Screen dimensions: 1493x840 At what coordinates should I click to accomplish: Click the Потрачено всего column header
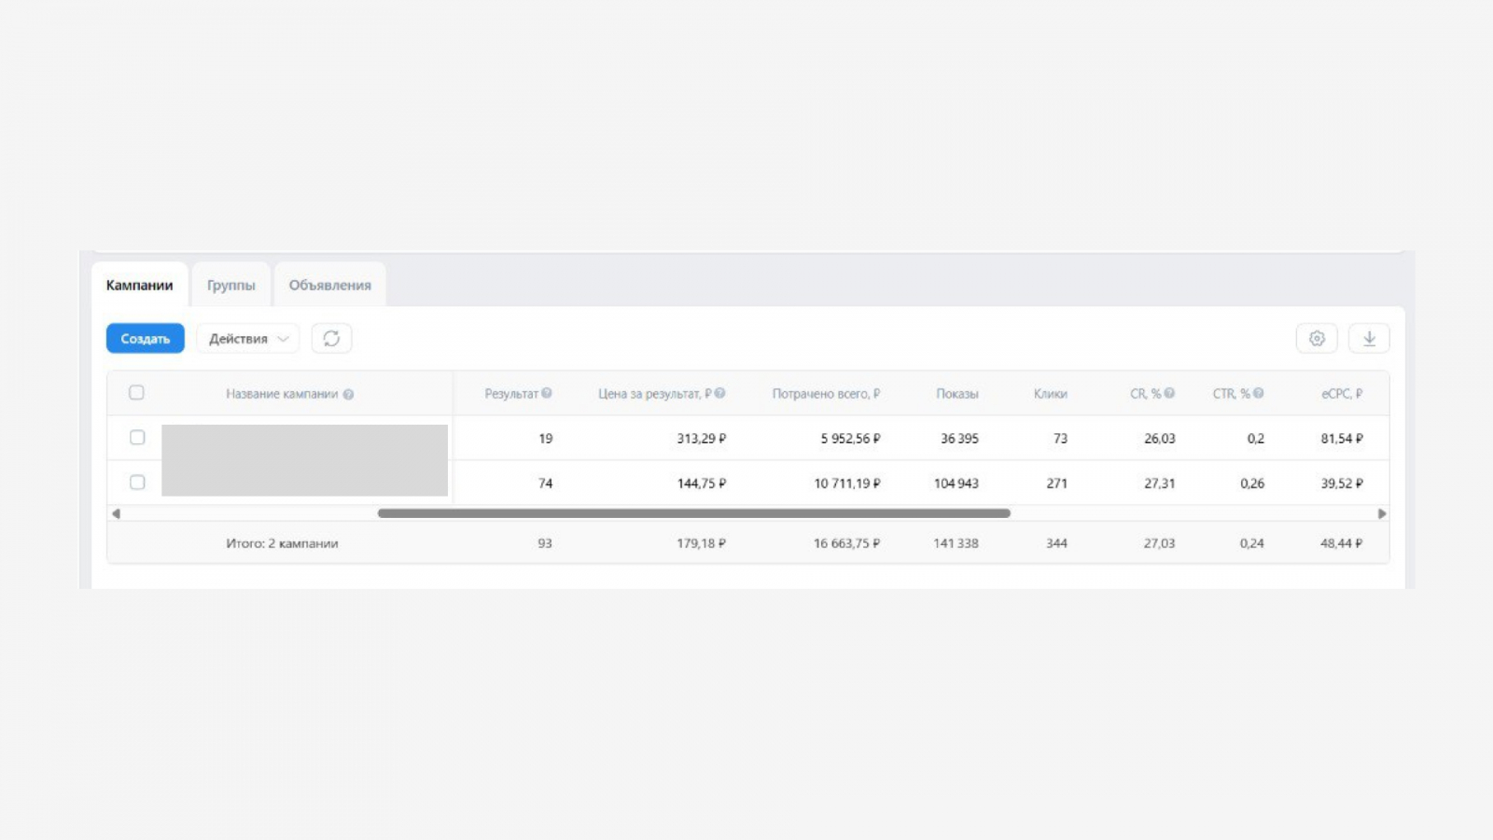(x=825, y=394)
